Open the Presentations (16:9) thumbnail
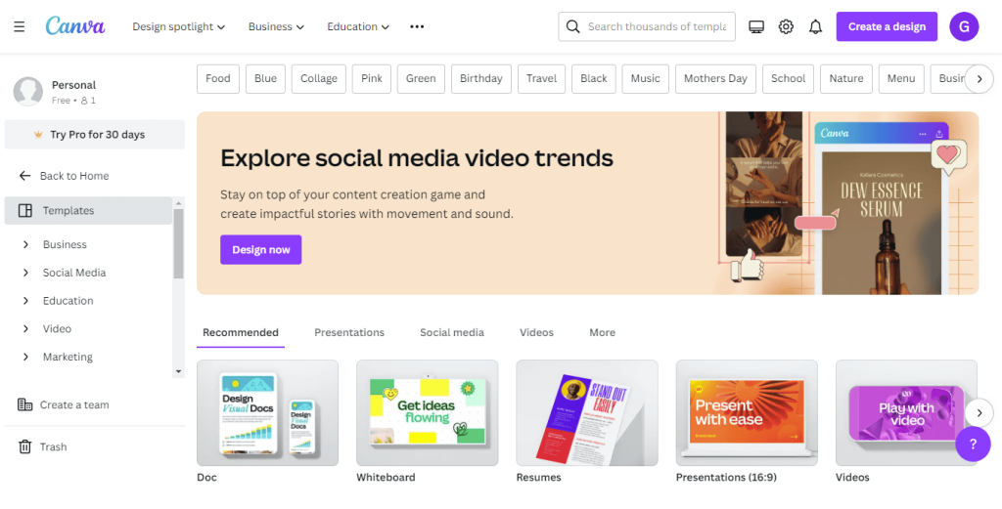Image resolution: width=1002 pixels, height=509 pixels. coord(747,412)
